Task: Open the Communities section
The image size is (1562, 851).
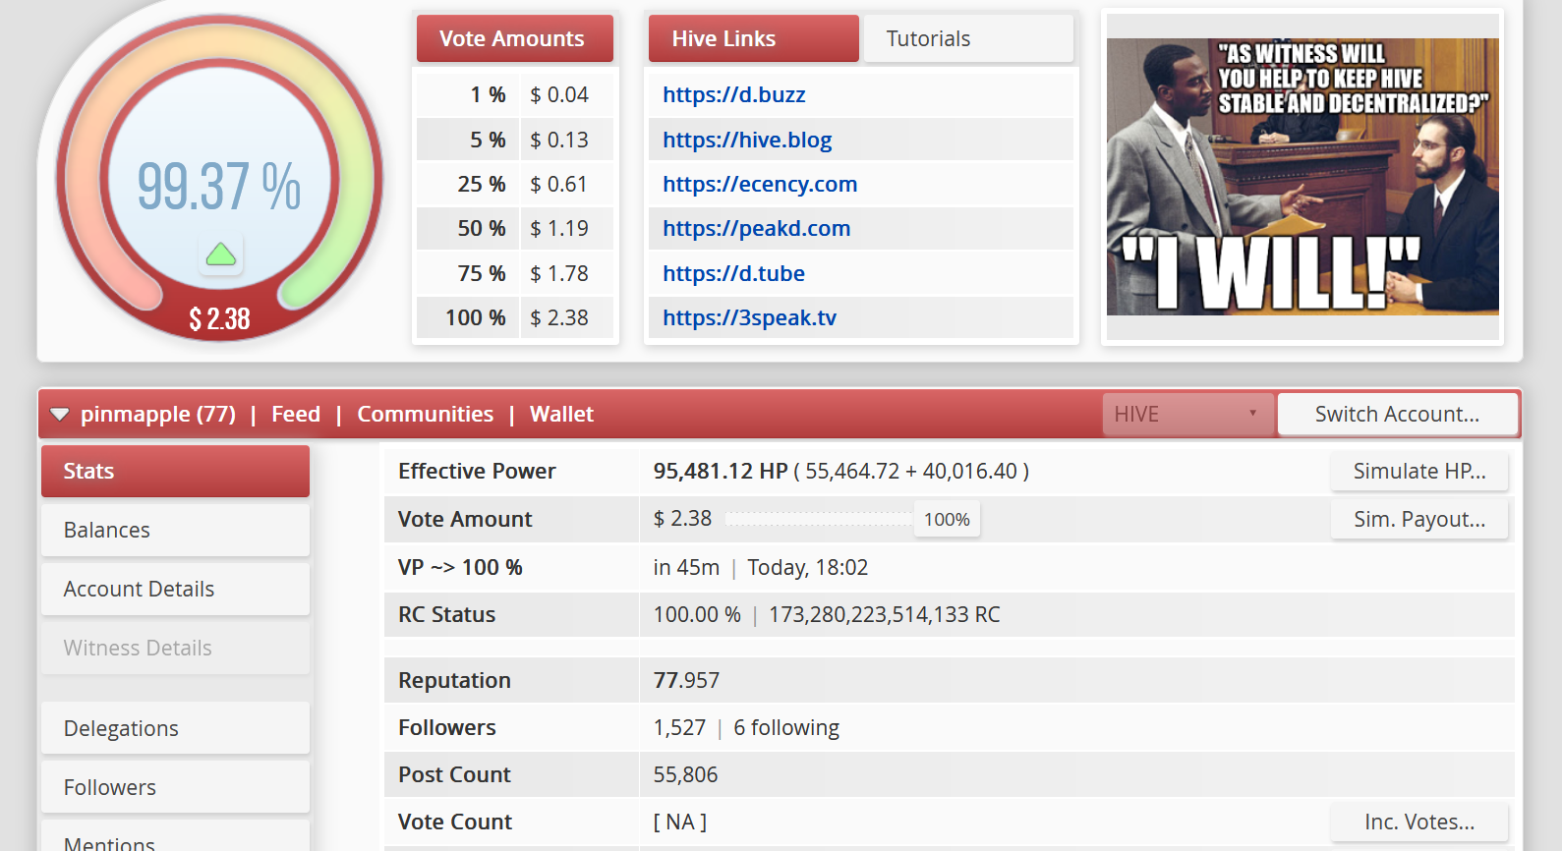Action: tap(426, 414)
